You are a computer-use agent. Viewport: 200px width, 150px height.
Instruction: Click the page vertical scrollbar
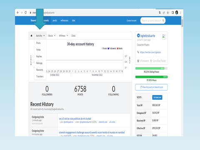click(x=182, y=23)
